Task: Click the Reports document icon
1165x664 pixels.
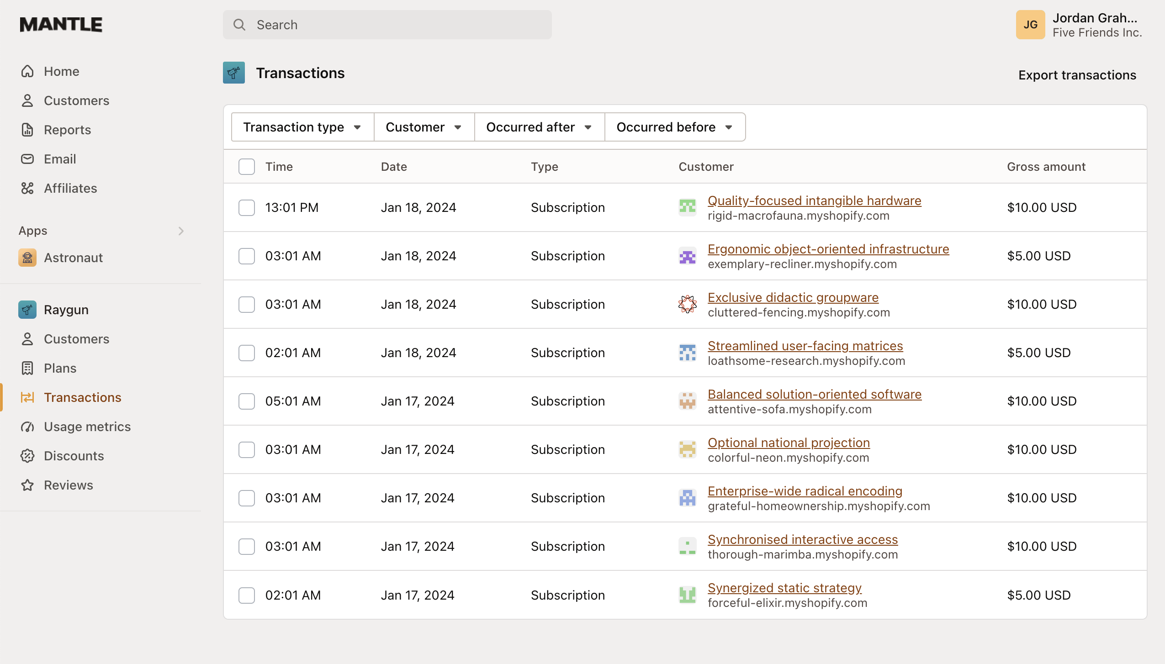Action: point(27,130)
